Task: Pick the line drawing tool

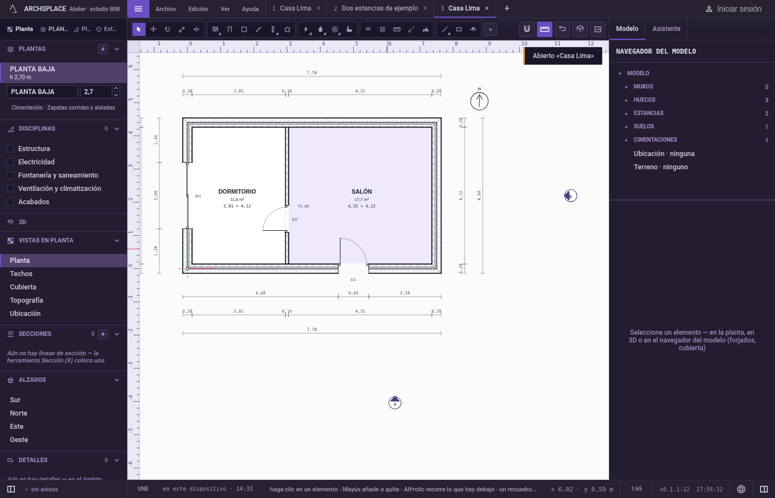Action: [x=445, y=29]
